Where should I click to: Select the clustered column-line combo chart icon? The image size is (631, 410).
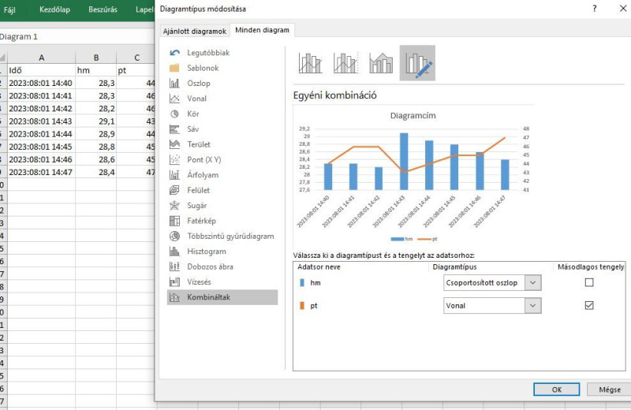[x=310, y=63]
